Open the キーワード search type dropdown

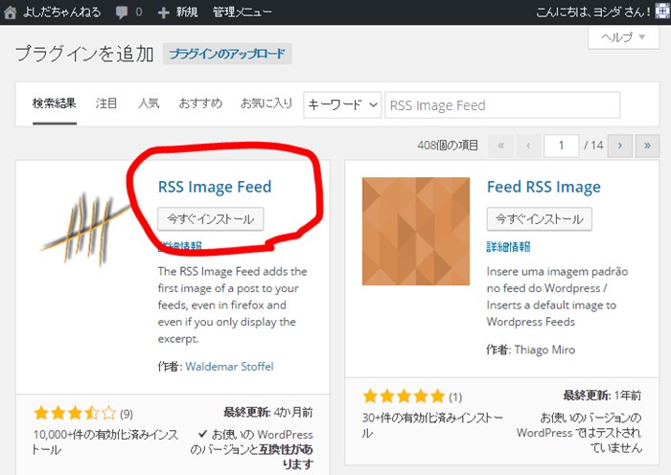[342, 104]
